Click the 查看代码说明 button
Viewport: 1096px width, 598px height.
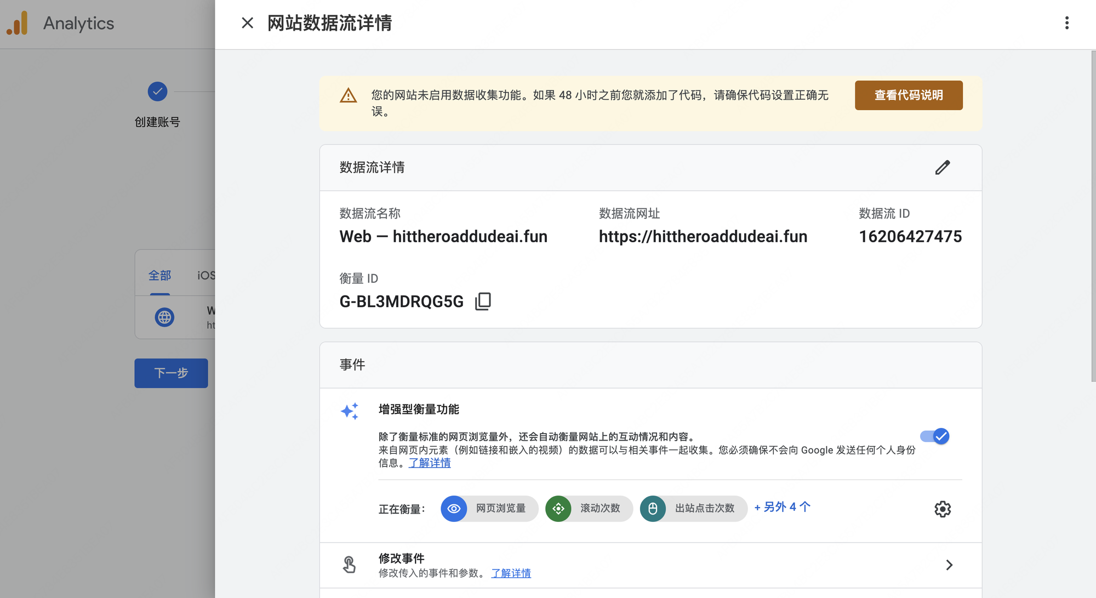(x=909, y=95)
